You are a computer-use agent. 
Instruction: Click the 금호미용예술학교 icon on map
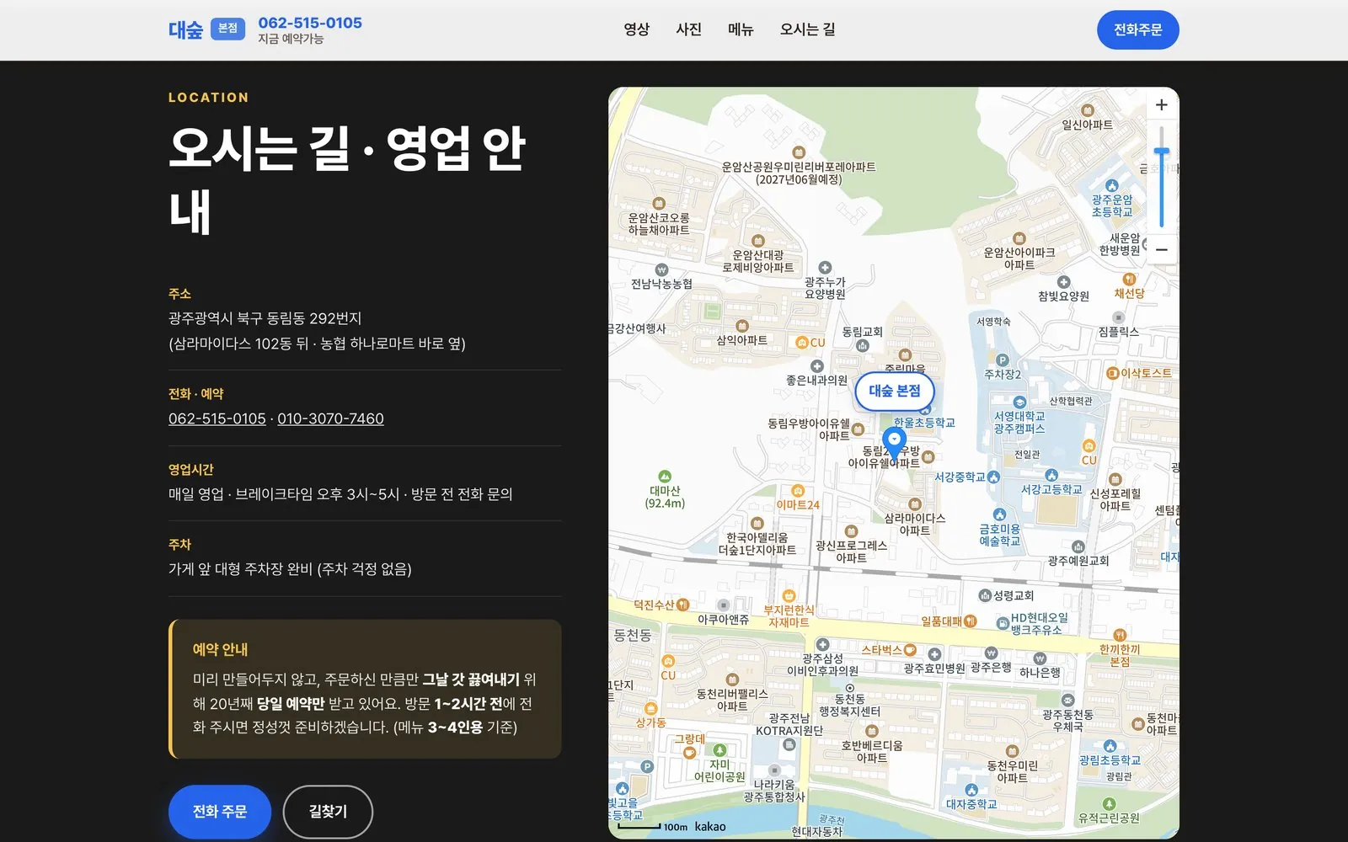(999, 514)
